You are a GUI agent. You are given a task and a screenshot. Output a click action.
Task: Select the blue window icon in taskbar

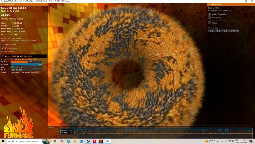pyautogui.click(x=108, y=141)
